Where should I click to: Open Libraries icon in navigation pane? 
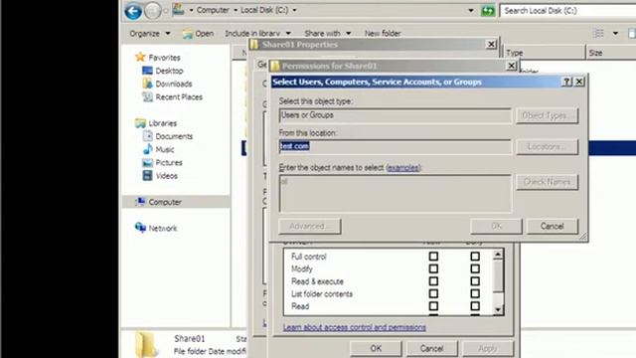(140, 123)
